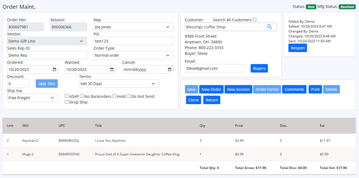Open the Ship Via dropdown Free Freight
359x178 pixels.
pos(33,98)
